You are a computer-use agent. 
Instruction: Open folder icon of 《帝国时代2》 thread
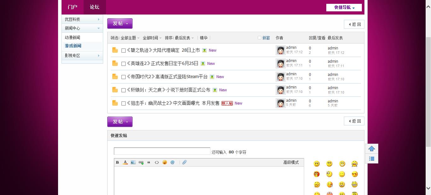pyautogui.click(x=115, y=77)
